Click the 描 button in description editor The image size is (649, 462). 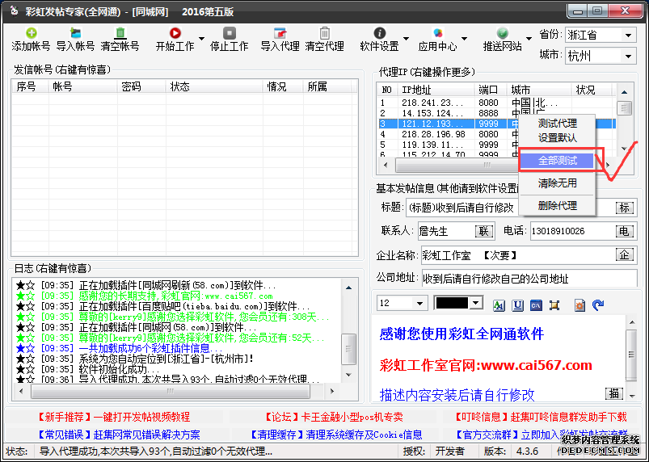613,393
